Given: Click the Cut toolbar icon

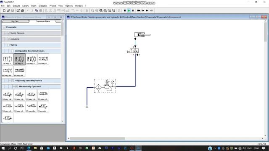Looking at the screenshot, I should 32,10.
